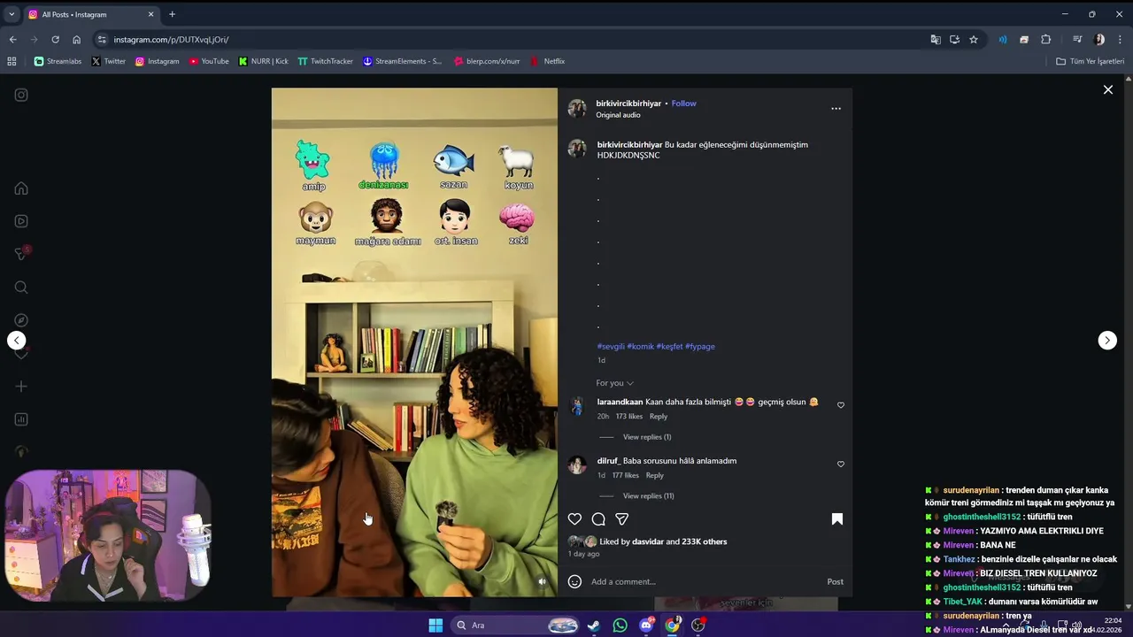1133x637 pixels.
Task: Open the Streamlabs bookmark
Action: [x=58, y=61]
